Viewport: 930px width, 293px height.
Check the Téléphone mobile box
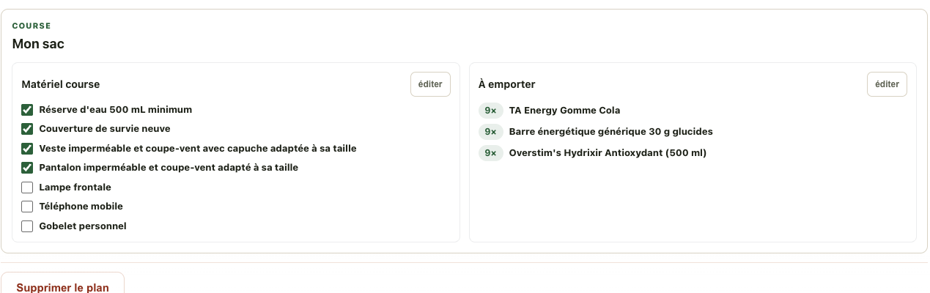click(27, 207)
